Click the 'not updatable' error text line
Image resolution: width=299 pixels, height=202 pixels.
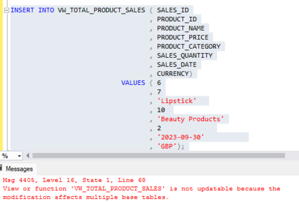pos(141,188)
